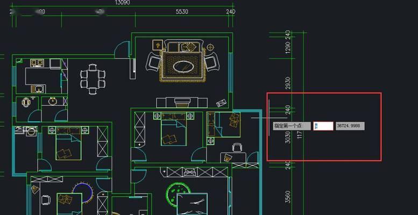
Task: Select the toilet symbol in the bathroom
Action: click(x=24, y=102)
